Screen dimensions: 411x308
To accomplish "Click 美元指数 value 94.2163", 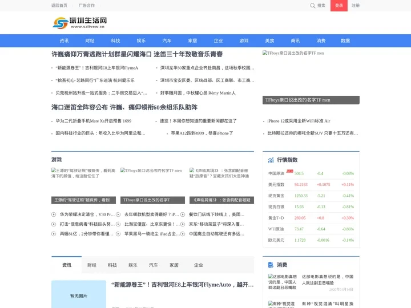I will [x=301, y=184].
